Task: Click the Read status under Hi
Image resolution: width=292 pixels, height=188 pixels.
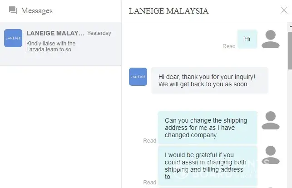Action: coord(229,46)
